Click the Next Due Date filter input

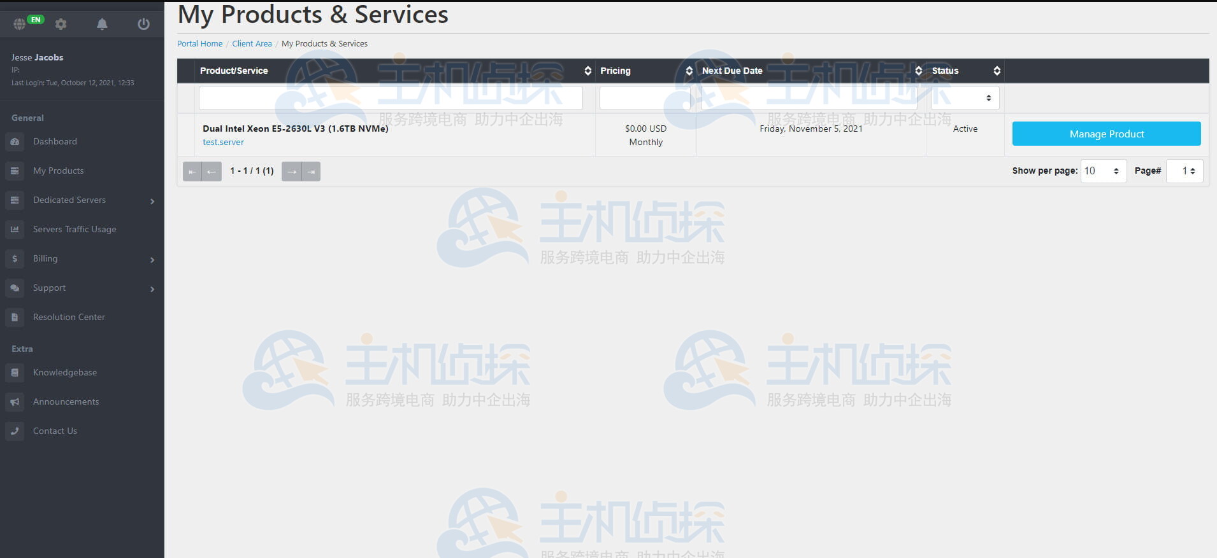tap(809, 98)
